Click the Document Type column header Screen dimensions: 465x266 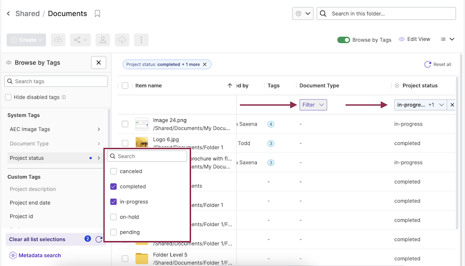pyautogui.click(x=319, y=86)
